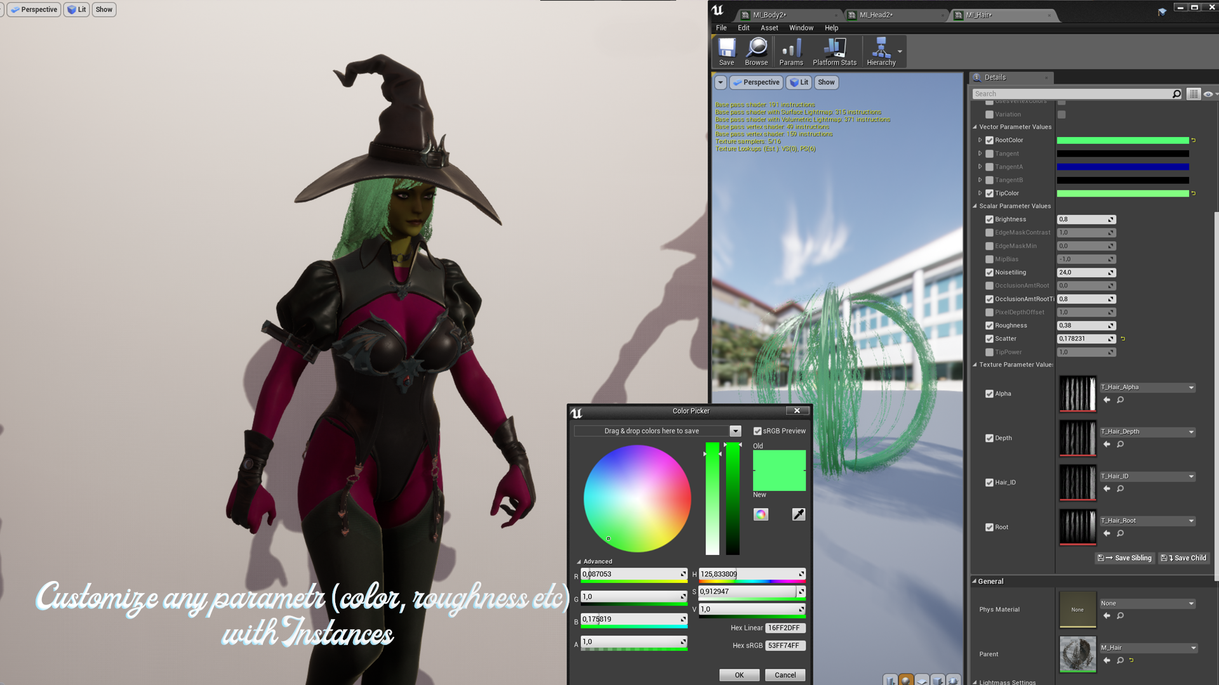
Task: Click the color wheel mode icon
Action: point(761,514)
